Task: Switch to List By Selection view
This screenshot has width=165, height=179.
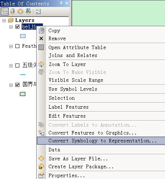Action: (x=28, y=11)
